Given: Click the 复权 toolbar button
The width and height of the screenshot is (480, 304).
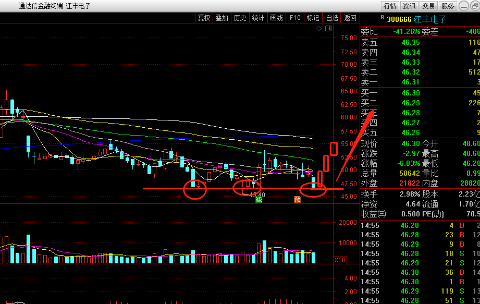Looking at the screenshot, I should tap(204, 18).
